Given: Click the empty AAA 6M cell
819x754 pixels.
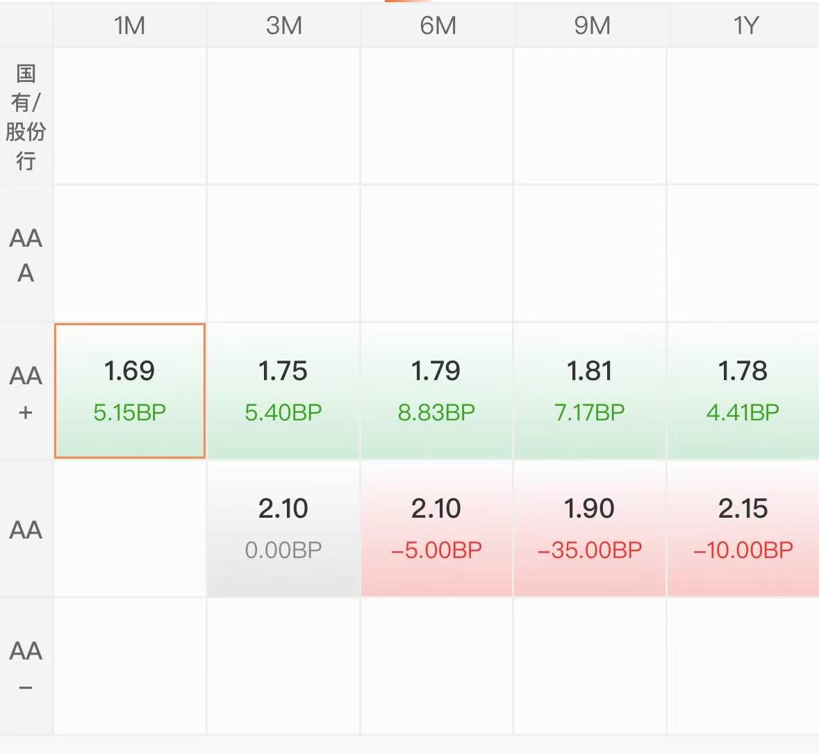Looking at the screenshot, I should (436, 254).
